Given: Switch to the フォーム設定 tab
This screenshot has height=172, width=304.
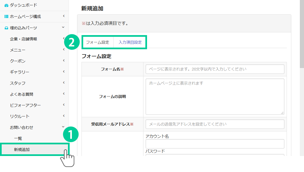Looking at the screenshot, I should click(98, 42).
